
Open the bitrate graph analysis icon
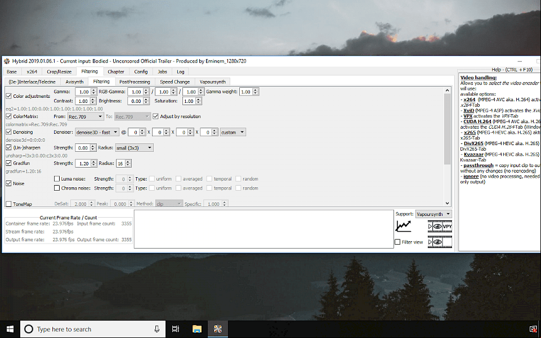403,227
